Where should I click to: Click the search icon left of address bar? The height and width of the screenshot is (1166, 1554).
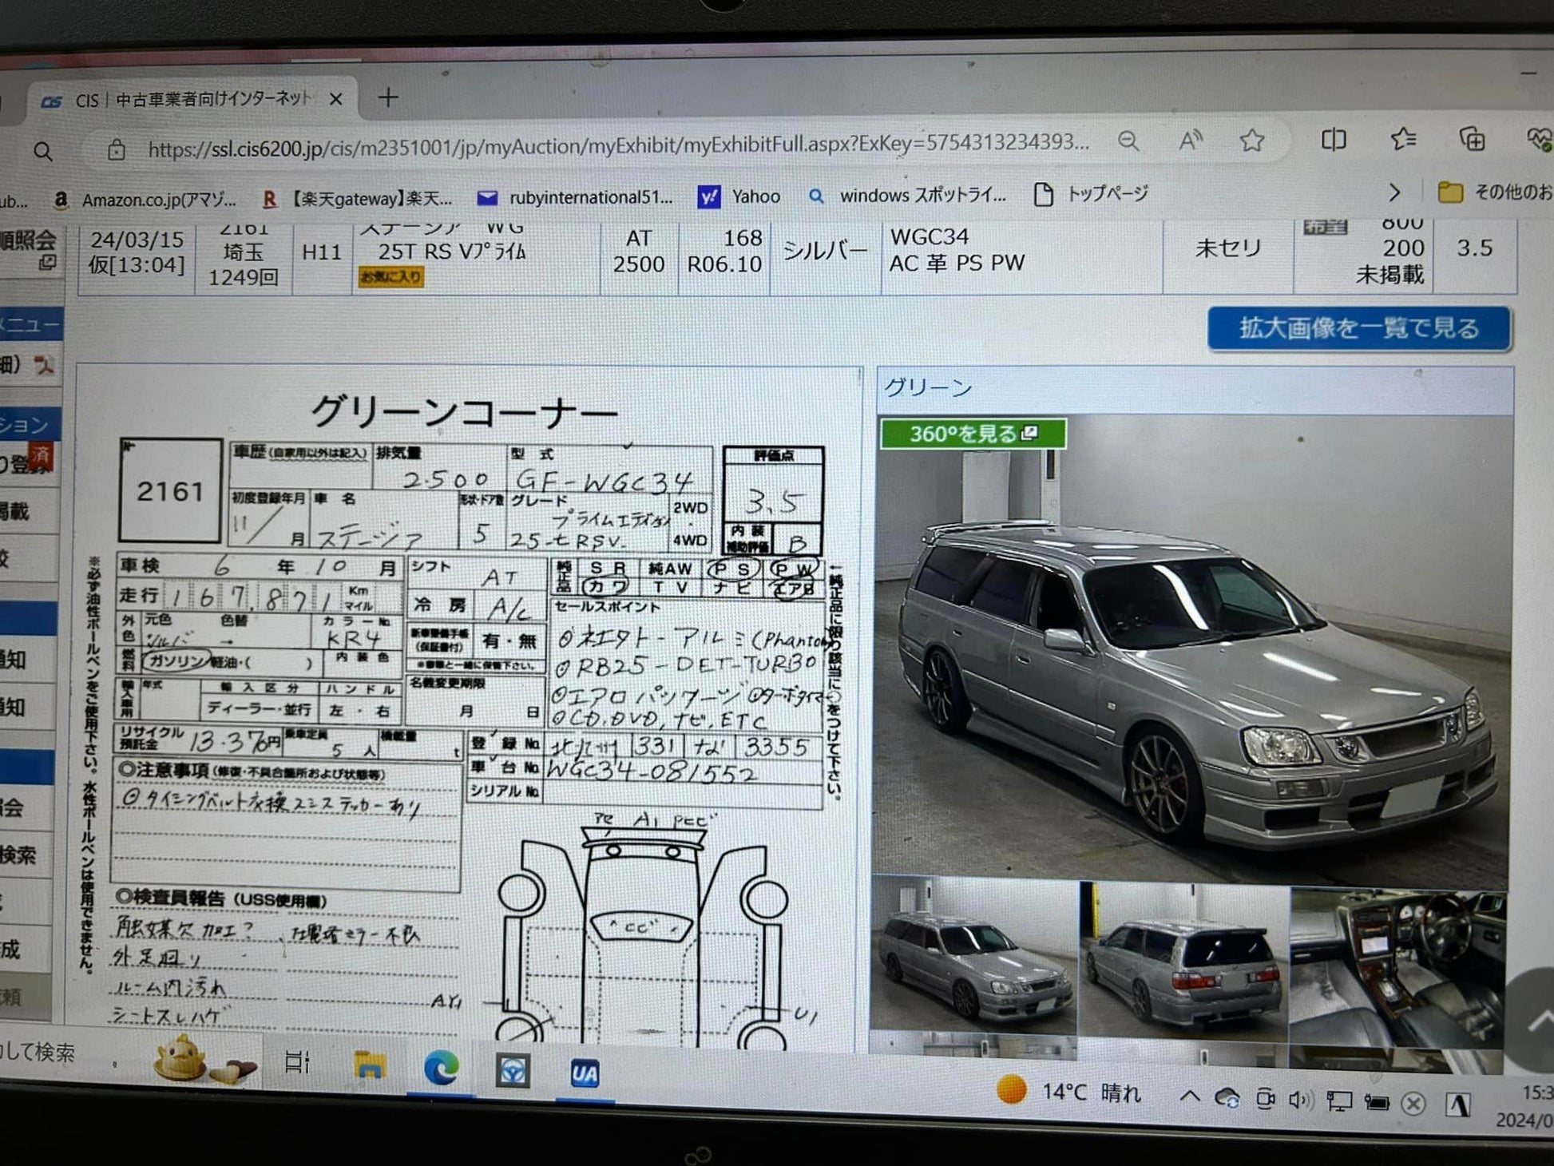coord(43,151)
